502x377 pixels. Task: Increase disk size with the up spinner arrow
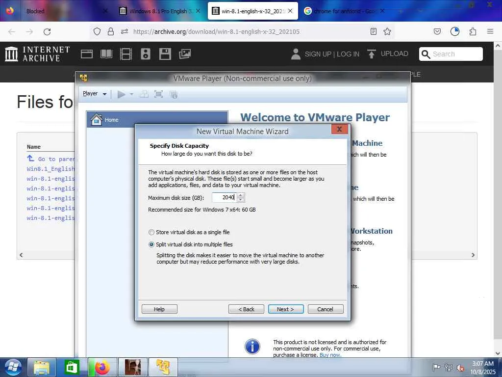[241, 195]
